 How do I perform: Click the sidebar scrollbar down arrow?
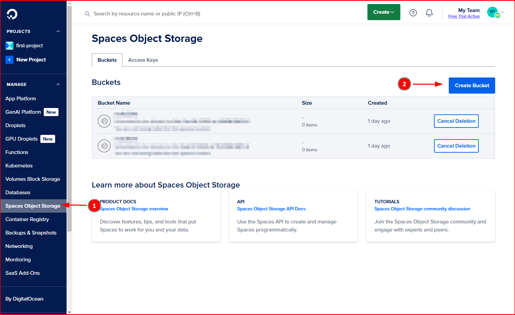70,312
